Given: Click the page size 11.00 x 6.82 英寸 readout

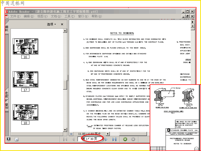Looking at the screenshot, I should point(89,134).
